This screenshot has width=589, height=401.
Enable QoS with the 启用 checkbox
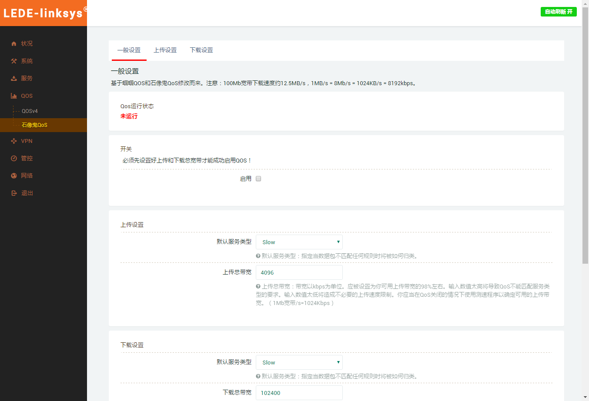click(x=258, y=179)
